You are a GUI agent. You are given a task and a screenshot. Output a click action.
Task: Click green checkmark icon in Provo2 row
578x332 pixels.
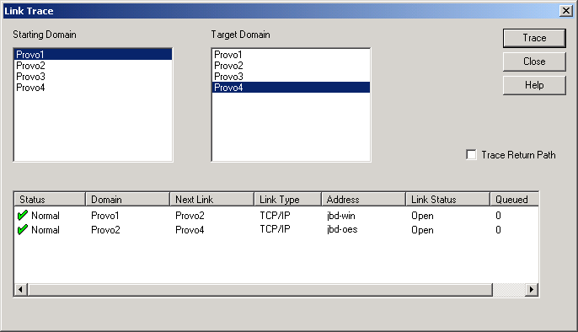[x=23, y=229]
